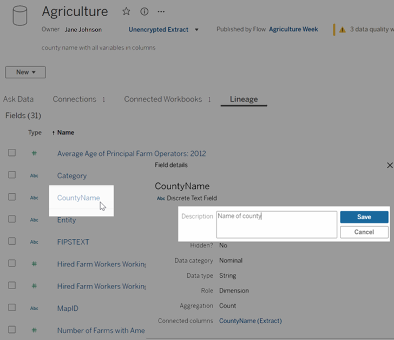Viewport: 394px width, 340px height.
Task: Tick the CountyName row checkbox
Action: click(x=12, y=197)
